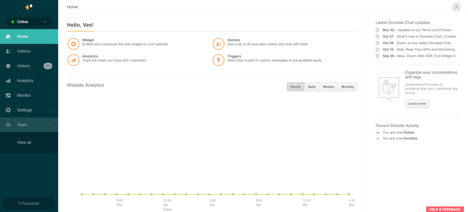Click the Visitors shortcut icon on Home
Viewport: 468px width, 212px height.
point(218,44)
